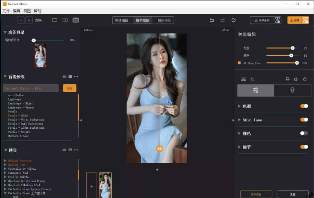Click the flip horizontal mirror icon
Image resolution: width=314 pixels, height=198 pixels.
pos(296,79)
